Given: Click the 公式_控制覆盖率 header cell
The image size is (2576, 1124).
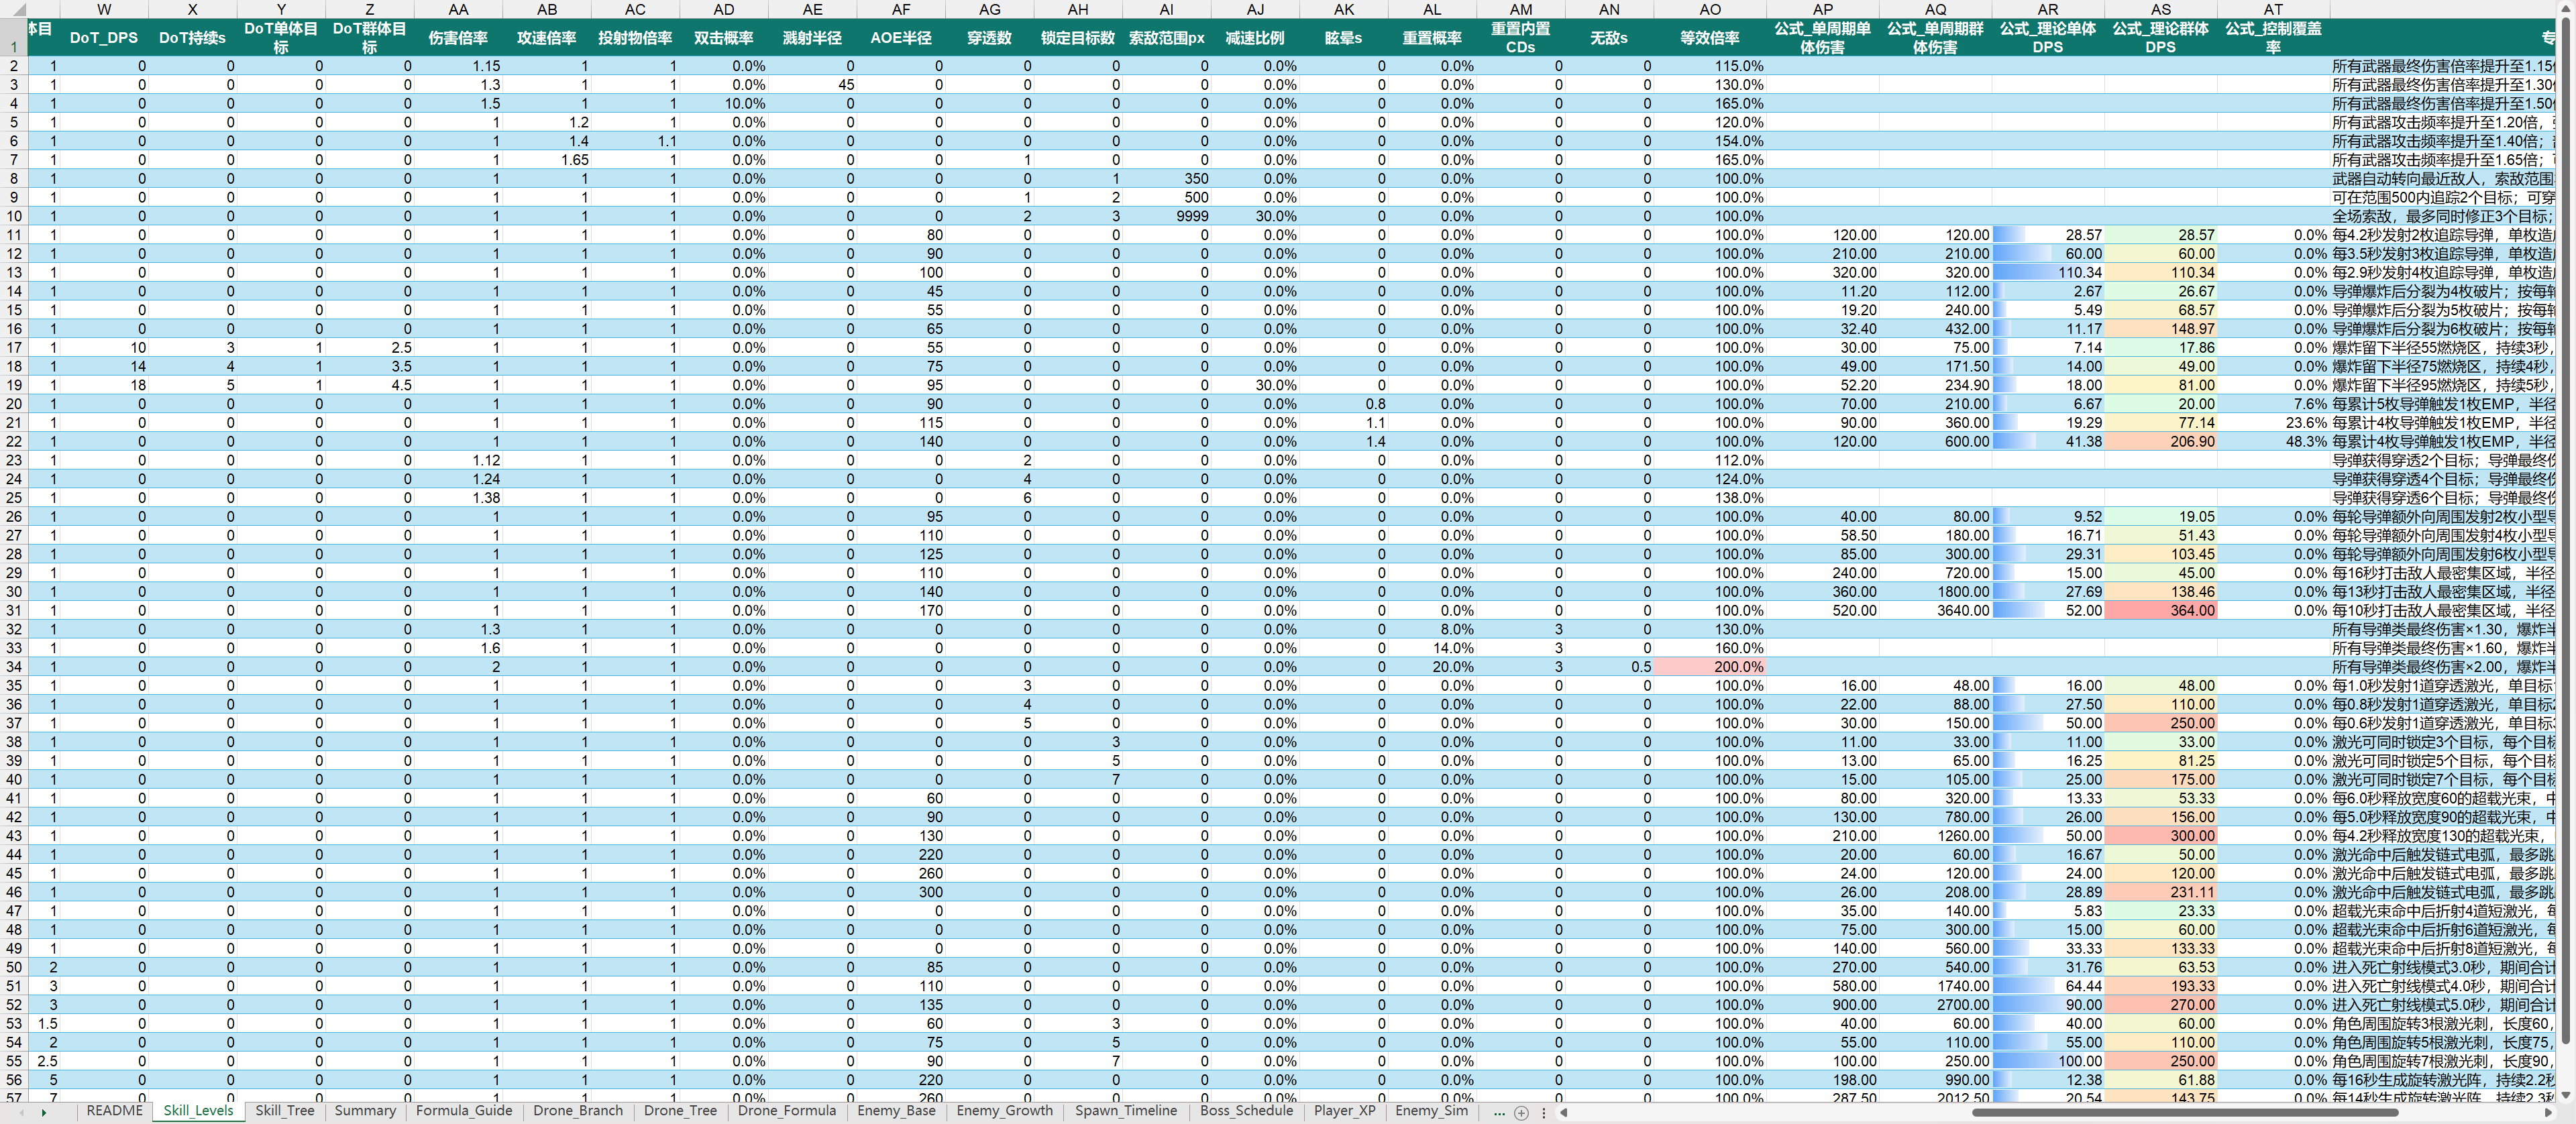Looking at the screenshot, I should point(2273,38).
